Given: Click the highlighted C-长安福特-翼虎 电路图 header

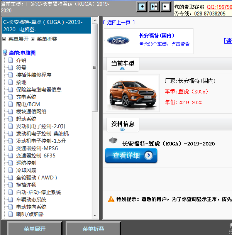Looking at the screenshot, I should click(x=46, y=25).
